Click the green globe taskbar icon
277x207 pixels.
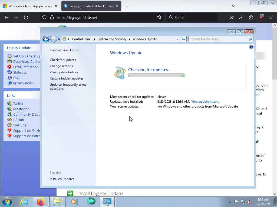[x=91, y=202]
